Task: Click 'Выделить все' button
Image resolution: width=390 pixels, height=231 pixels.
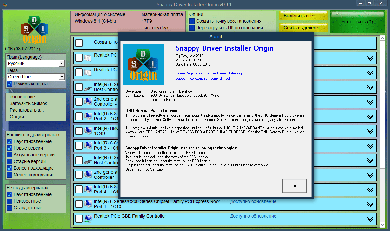Action: pyautogui.click(x=303, y=16)
